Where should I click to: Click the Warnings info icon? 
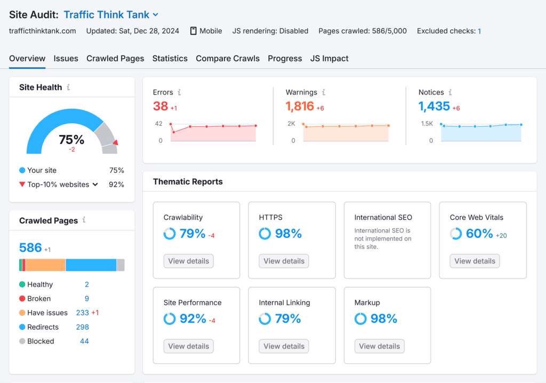click(324, 92)
